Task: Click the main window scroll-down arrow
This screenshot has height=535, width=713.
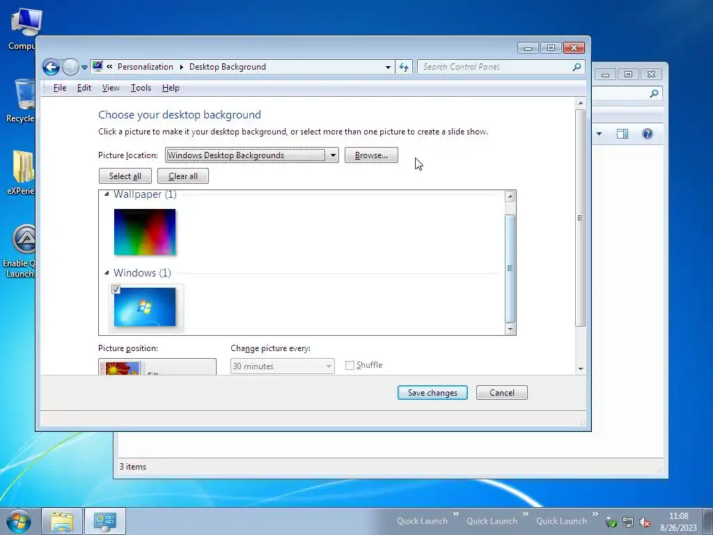Action: pyautogui.click(x=581, y=369)
